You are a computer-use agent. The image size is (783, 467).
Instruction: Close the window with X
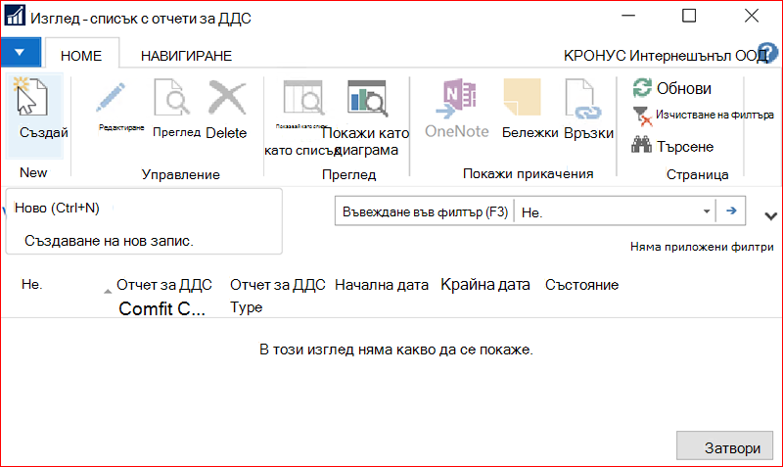point(752,16)
